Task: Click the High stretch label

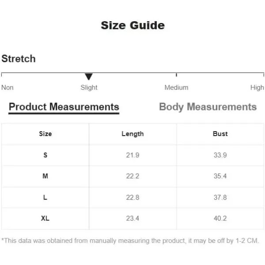Action: click(257, 87)
